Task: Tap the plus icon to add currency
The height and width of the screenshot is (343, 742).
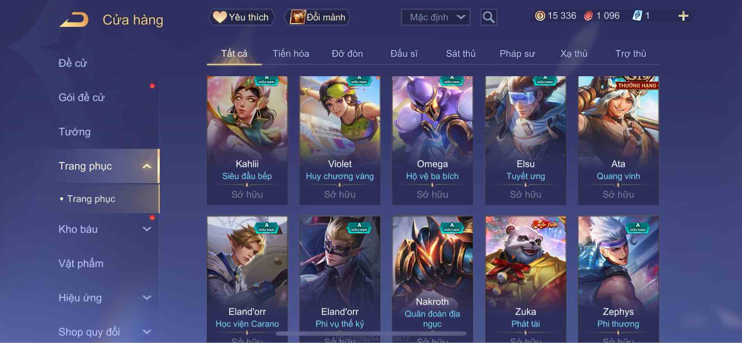Action: pos(683,16)
